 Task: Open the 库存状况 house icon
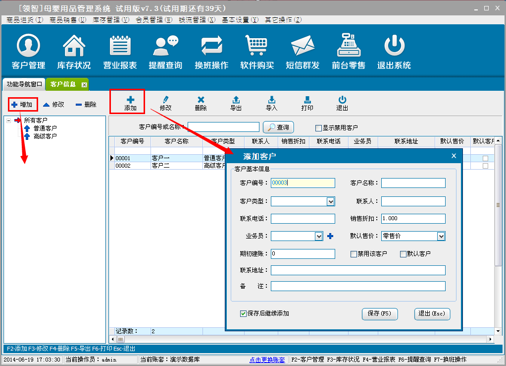(74, 52)
